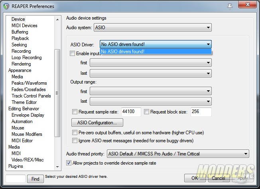Open the Audio thread priority dropdown

pos(178,154)
